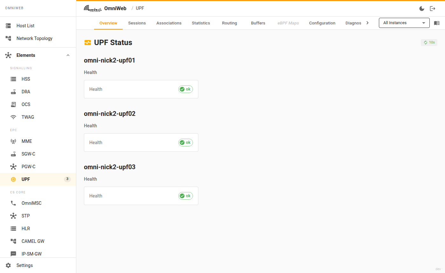Click the Elements hub icon
This screenshot has height=273, width=445.
[8, 55]
